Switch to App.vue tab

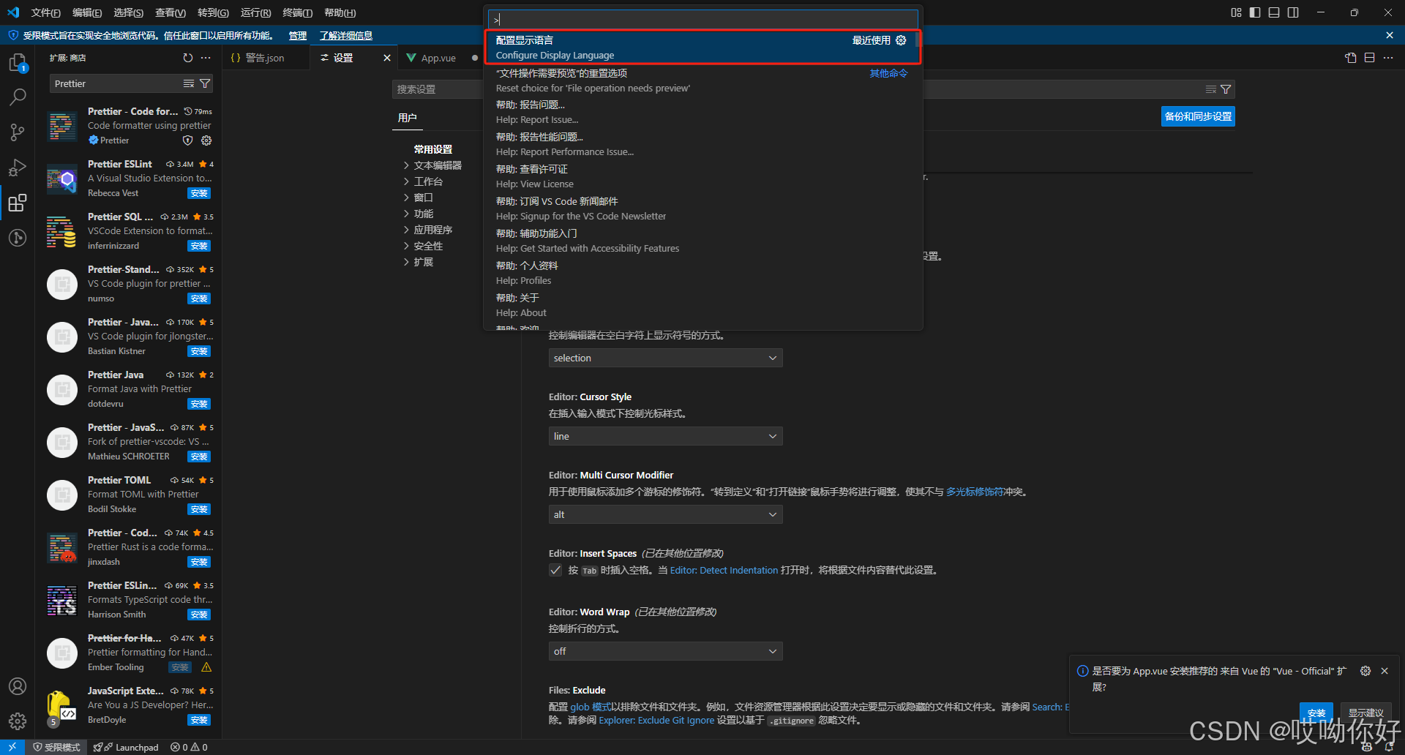point(438,58)
